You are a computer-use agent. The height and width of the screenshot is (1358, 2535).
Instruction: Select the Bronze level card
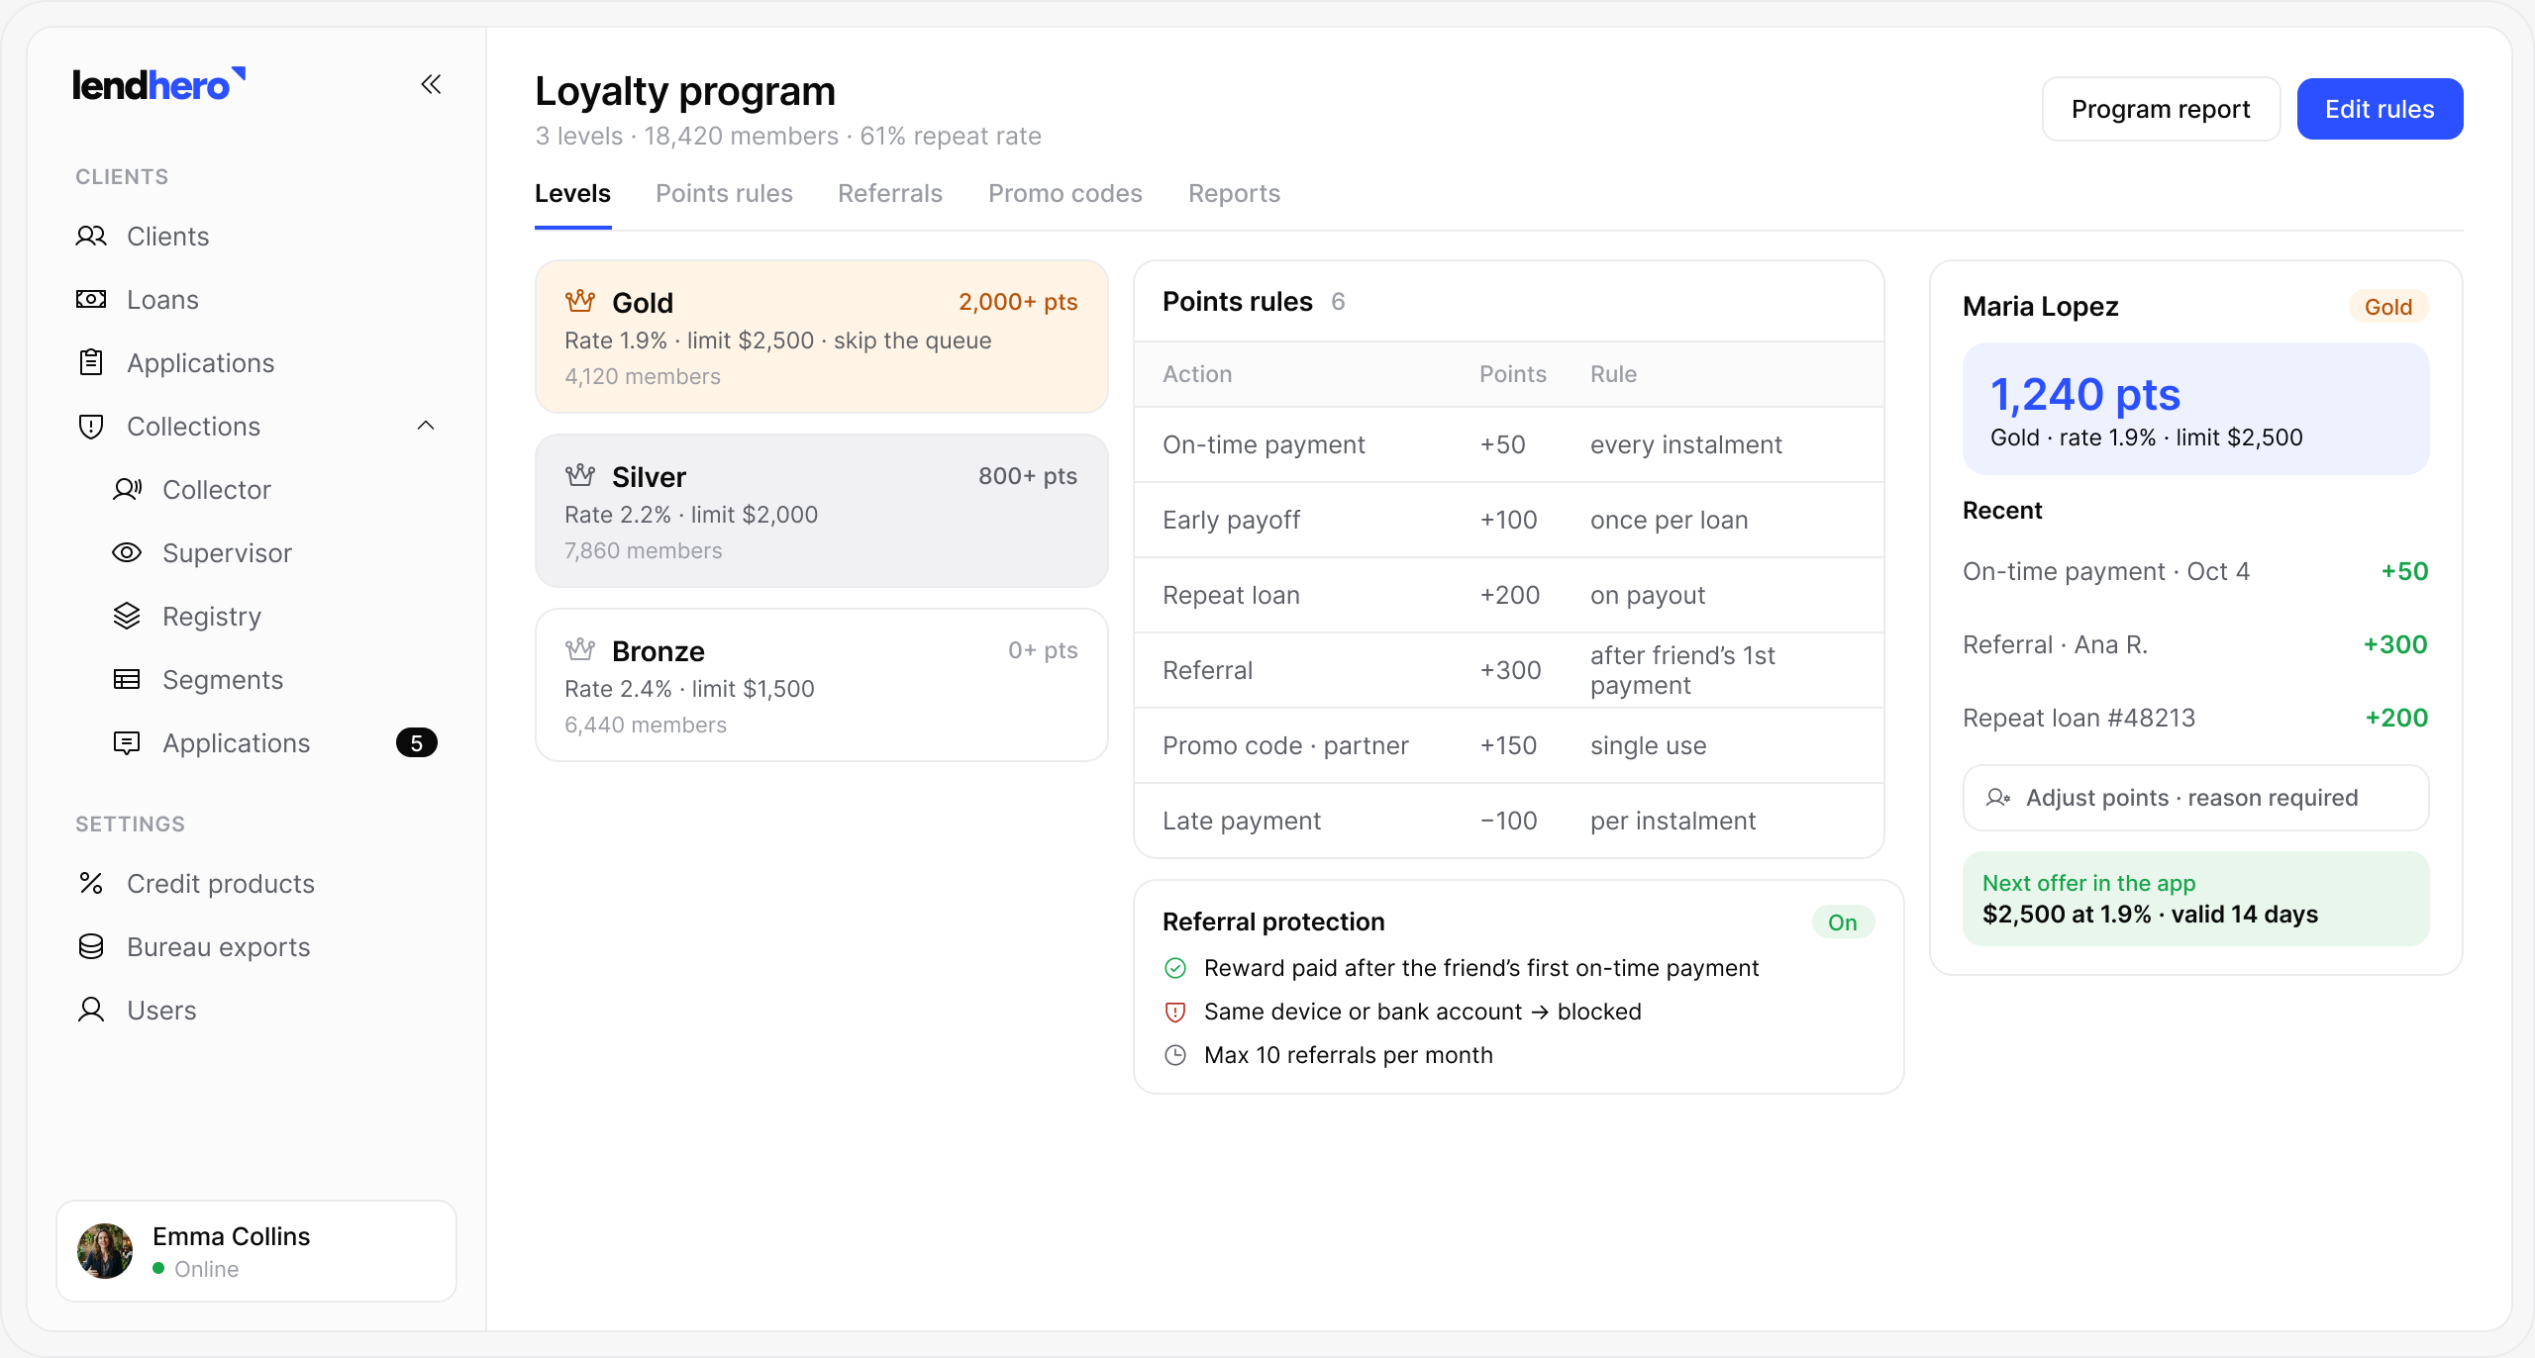point(821,685)
